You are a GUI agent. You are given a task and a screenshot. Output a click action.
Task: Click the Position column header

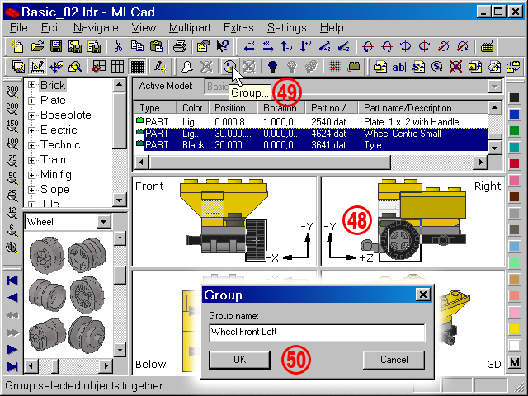[233, 108]
